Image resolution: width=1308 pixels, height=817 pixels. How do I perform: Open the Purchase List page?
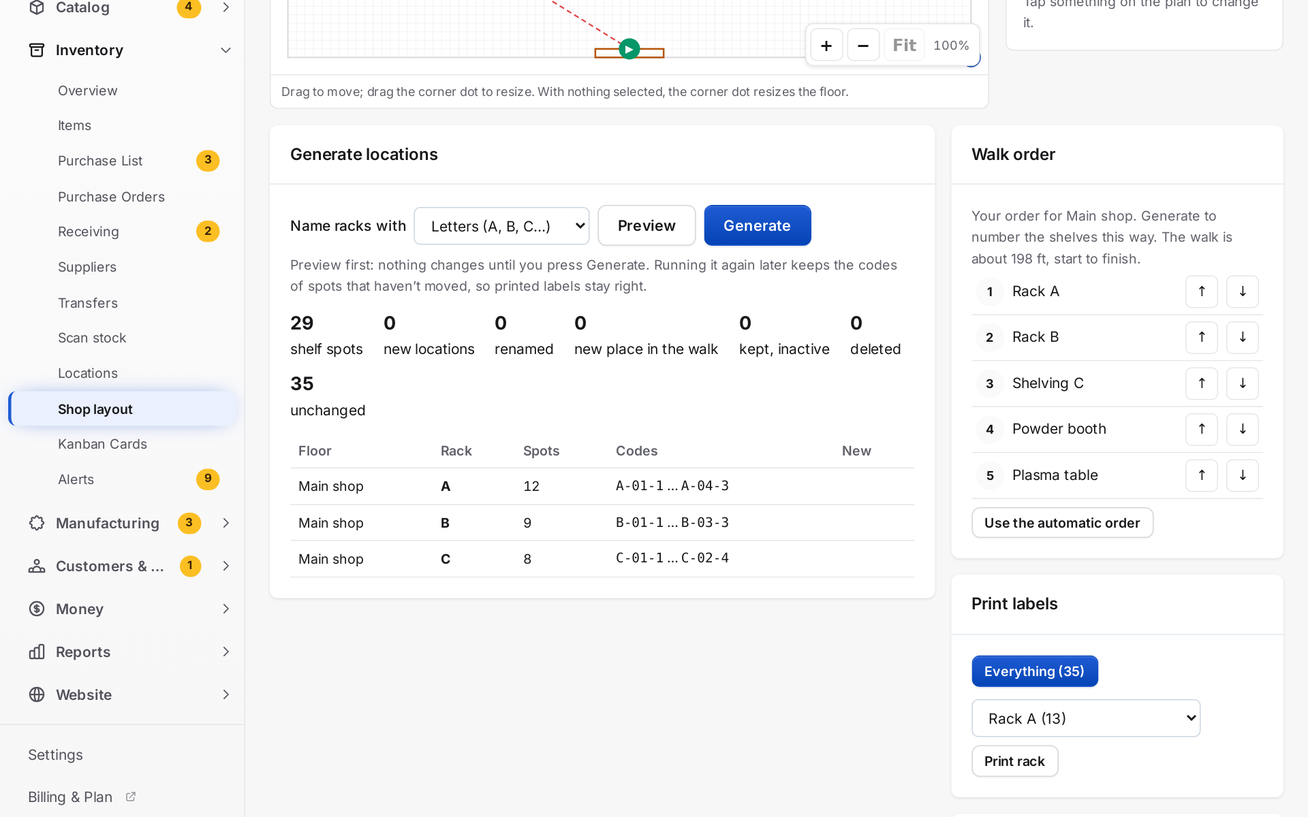[123, 161]
